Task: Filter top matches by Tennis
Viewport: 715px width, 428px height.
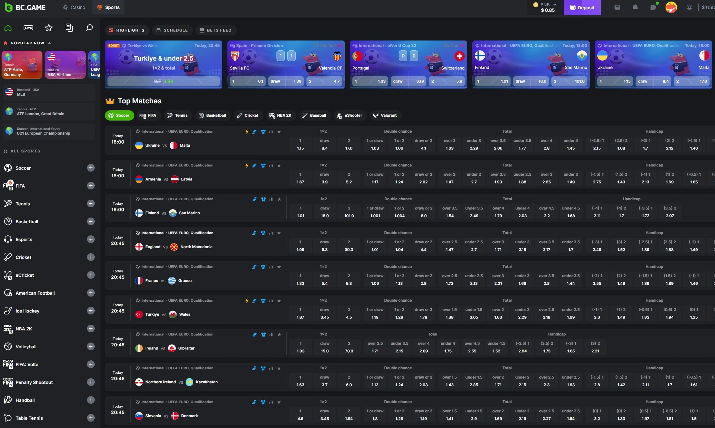Action: pos(178,115)
